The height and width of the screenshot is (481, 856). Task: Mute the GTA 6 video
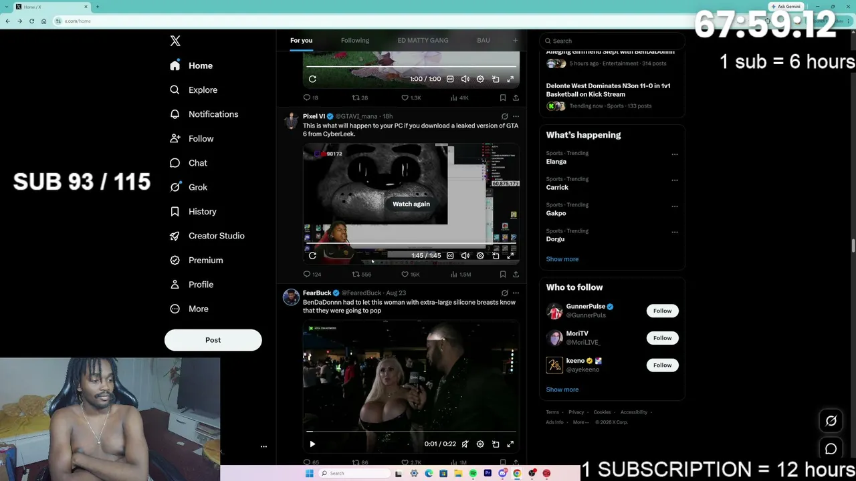(x=465, y=256)
